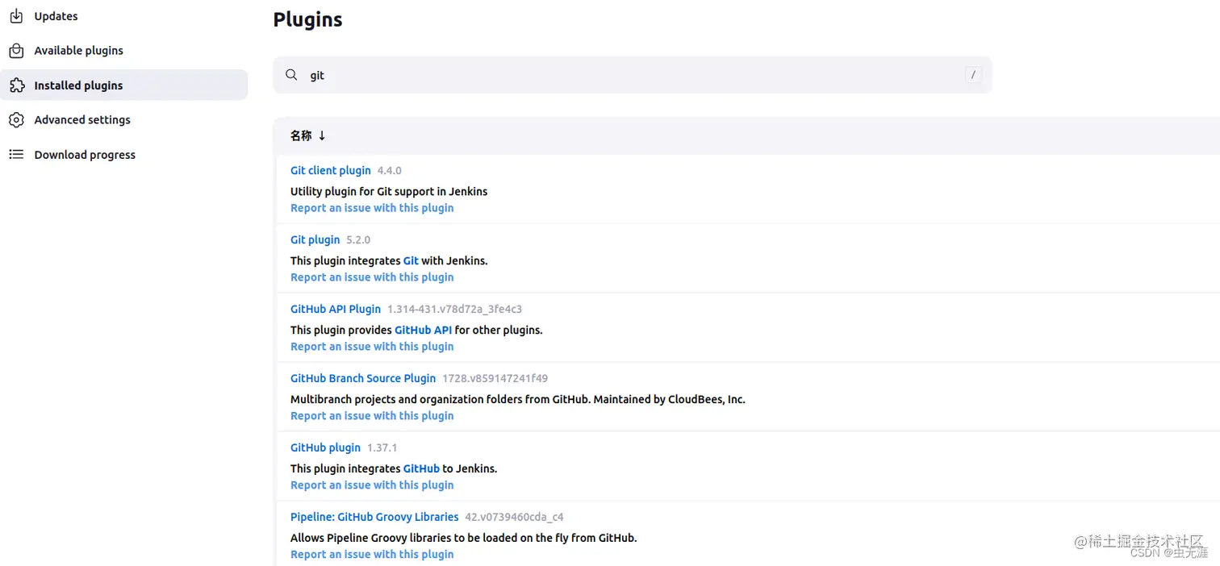Click 'Multibranch projects and organization folders' description

pos(518,399)
